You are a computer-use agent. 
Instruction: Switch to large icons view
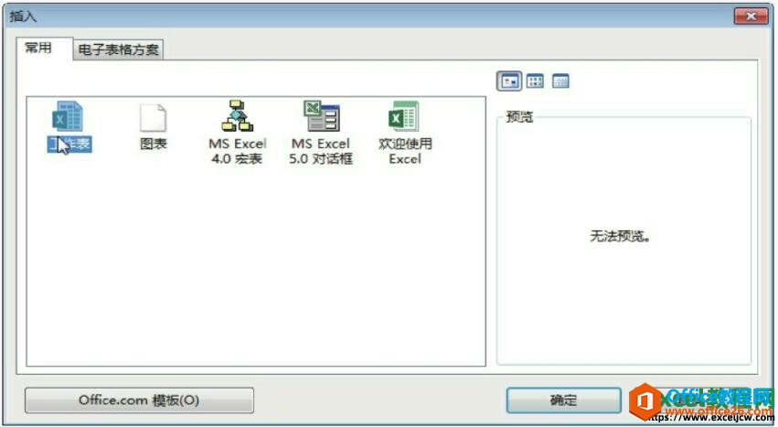(x=509, y=81)
